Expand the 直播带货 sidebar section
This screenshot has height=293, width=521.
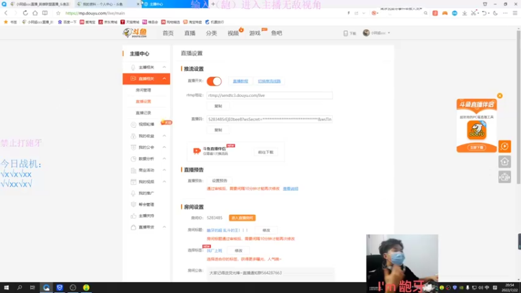click(x=164, y=227)
